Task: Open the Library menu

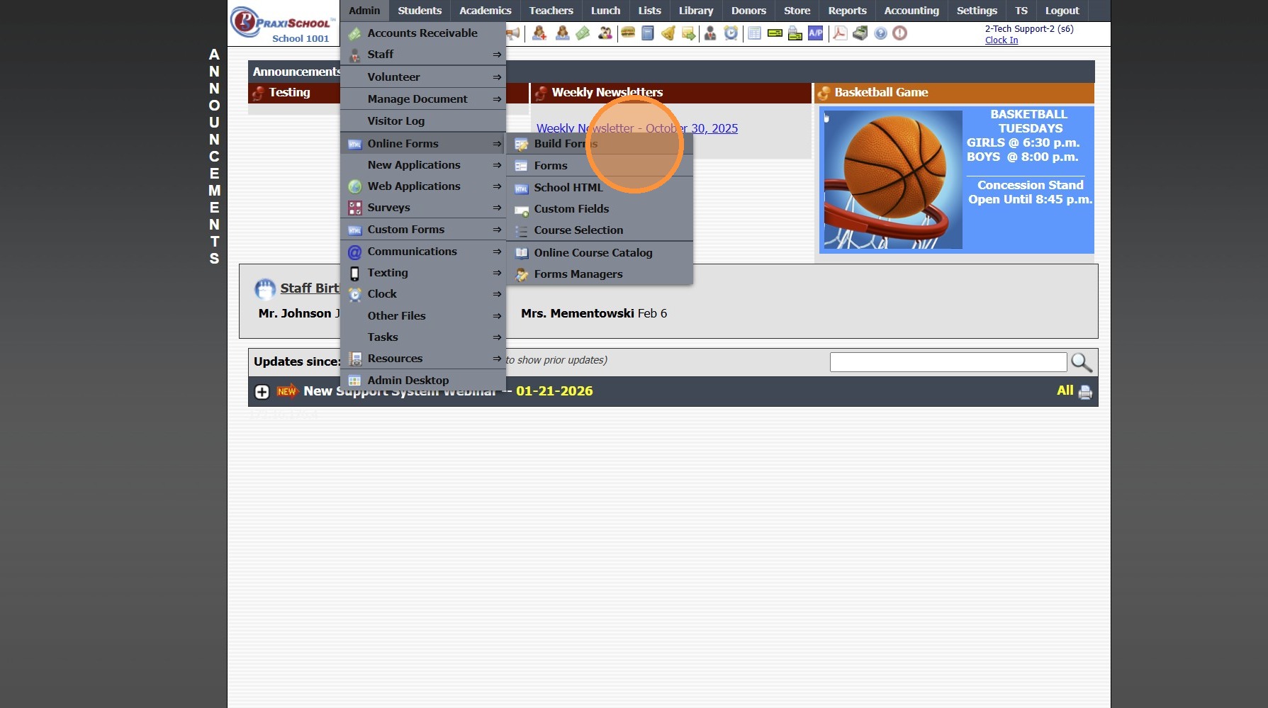Action: point(696,11)
